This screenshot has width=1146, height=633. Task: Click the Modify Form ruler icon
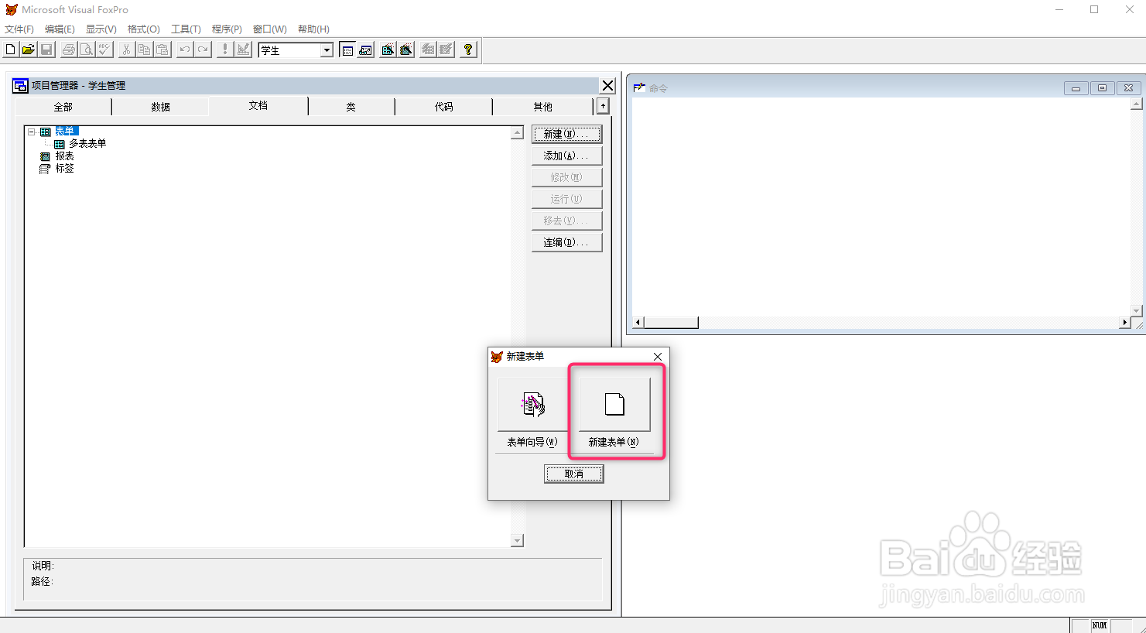tap(244, 50)
